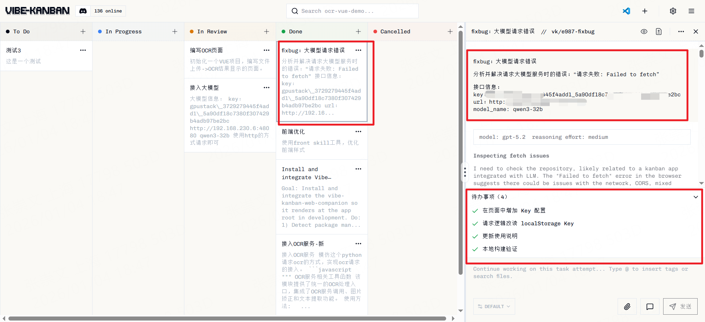The height and width of the screenshot is (322, 705).
Task: Click horizontal scrollbar right arrow
Action: click(453, 318)
